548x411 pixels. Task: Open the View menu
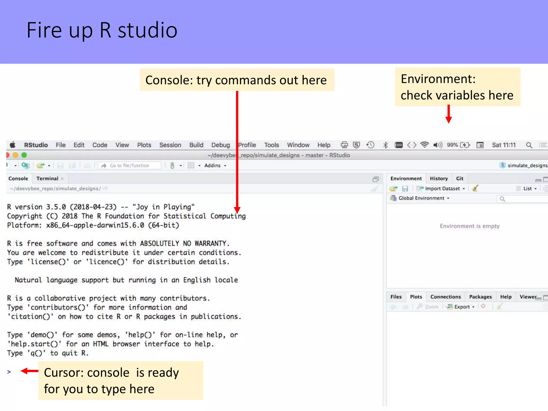tap(122, 145)
